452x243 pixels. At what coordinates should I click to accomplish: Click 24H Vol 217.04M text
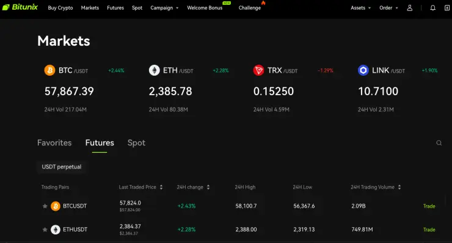tap(65, 109)
